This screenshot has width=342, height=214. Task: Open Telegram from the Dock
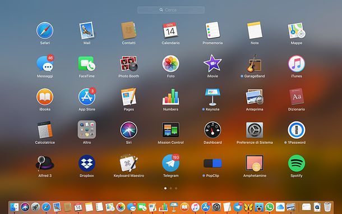click(238, 207)
